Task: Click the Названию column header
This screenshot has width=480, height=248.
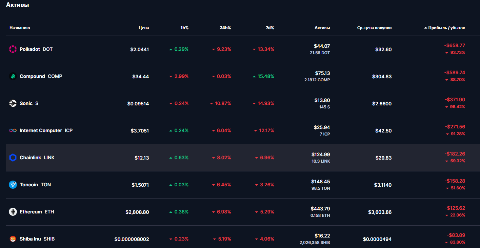Action: (x=20, y=28)
